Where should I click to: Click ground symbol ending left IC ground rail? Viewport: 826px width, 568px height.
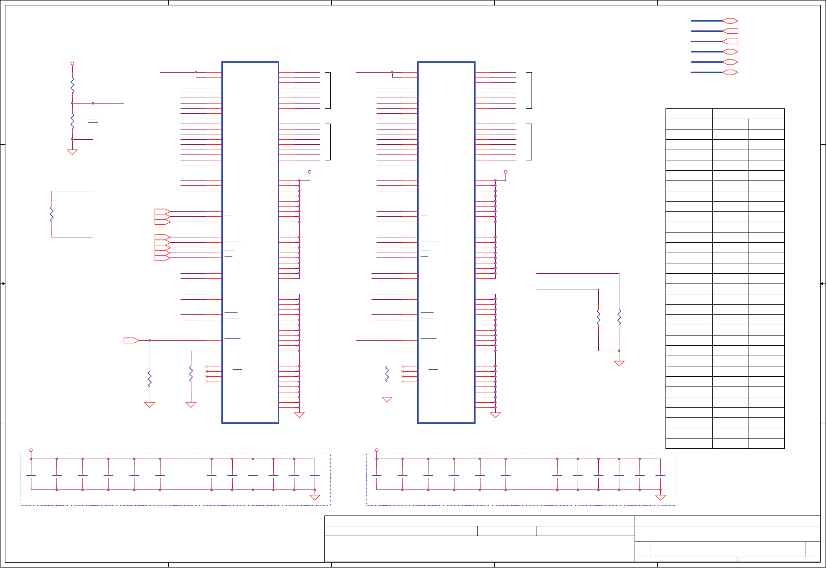pyautogui.click(x=299, y=415)
